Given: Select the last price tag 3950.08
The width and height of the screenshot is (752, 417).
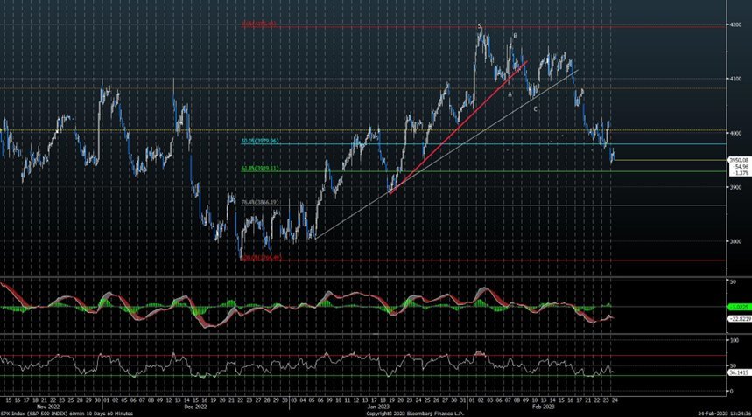Looking at the screenshot, I should pyautogui.click(x=739, y=160).
